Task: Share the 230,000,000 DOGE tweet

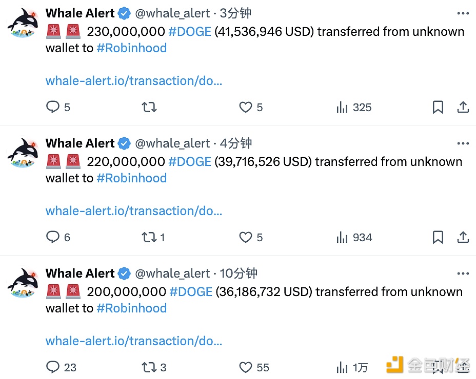Action: tap(463, 107)
